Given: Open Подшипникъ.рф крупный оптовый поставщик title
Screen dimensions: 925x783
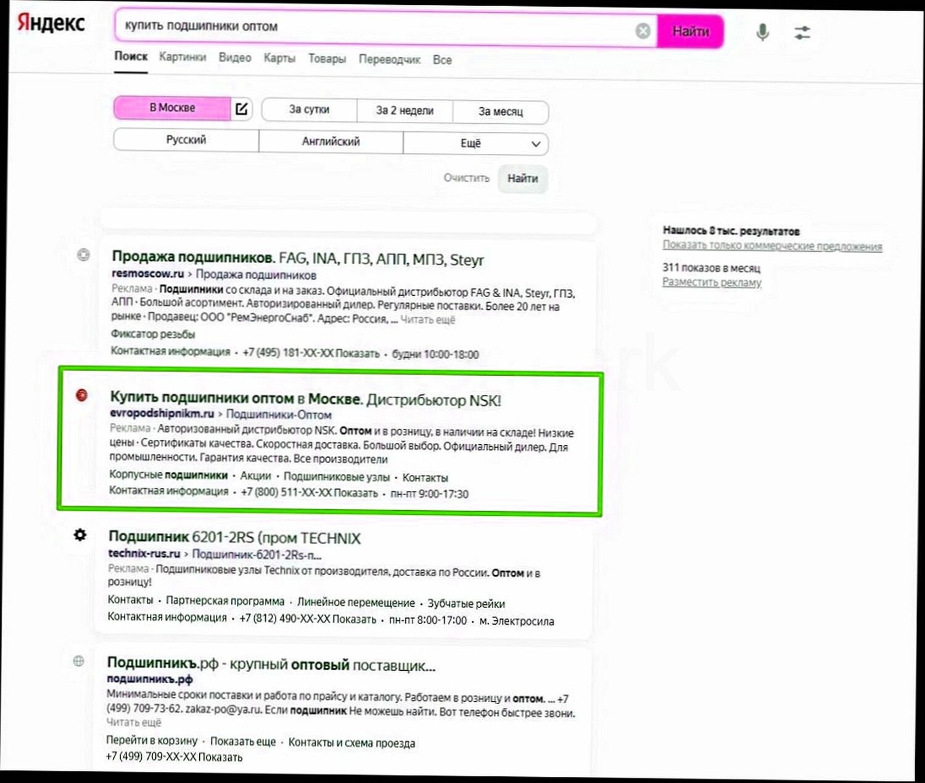Looking at the screenshot, I should pos(271,665).
